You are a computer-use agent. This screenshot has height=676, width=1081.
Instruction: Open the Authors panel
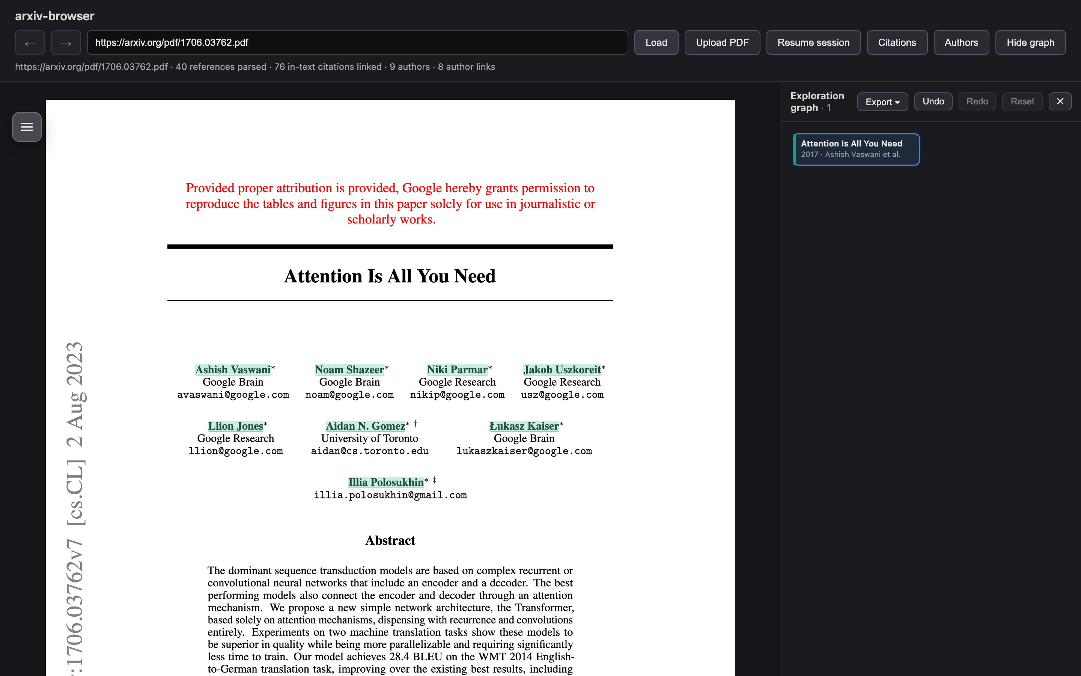pyautogui.click(x=961, y=42)
